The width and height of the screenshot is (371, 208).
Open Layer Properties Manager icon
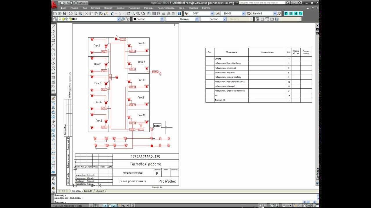tap(54, 19)
